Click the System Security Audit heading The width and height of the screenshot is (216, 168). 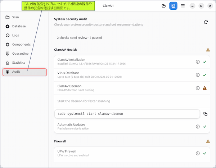click(71, 19)
